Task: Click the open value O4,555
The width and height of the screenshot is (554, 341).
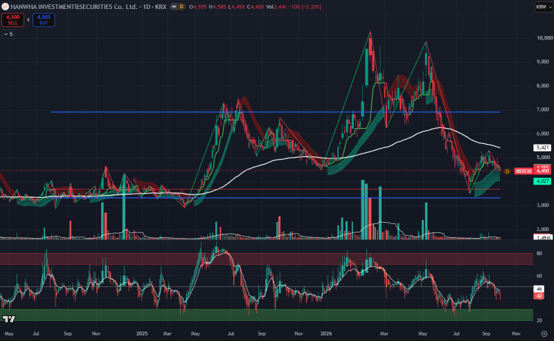Action: pyautogui.click(x=198, y=7)
